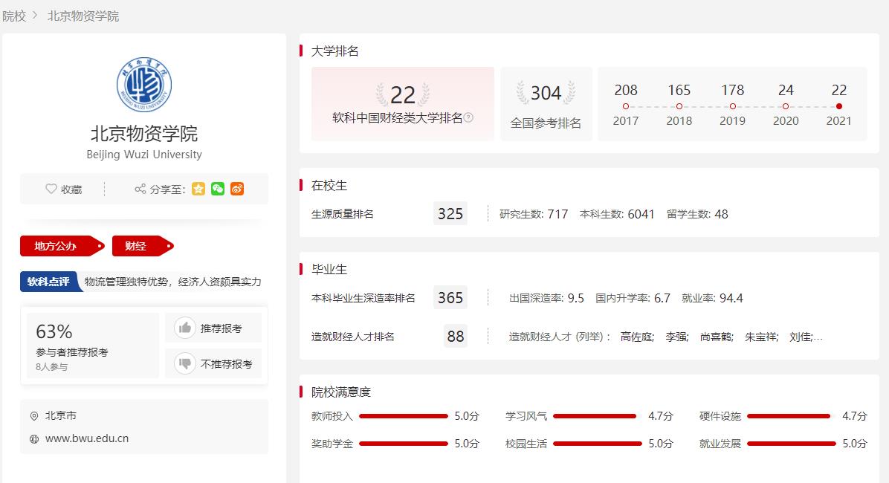This screenshot has height=483, width=889.
Task: Click the Beijing Wuzi University logo
Action: pyautogui.click(x=144, y=85)
